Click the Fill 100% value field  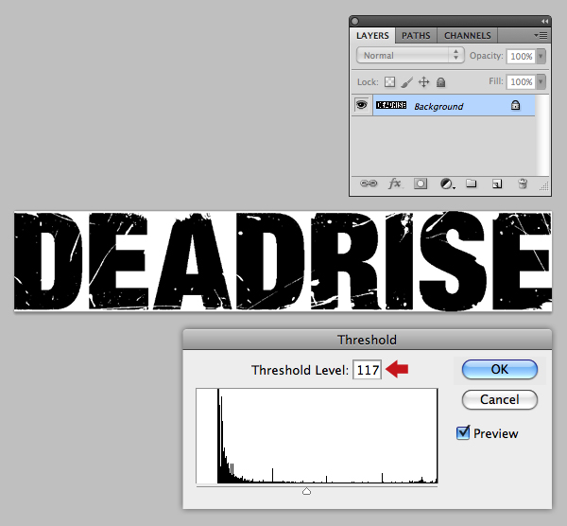521,81
